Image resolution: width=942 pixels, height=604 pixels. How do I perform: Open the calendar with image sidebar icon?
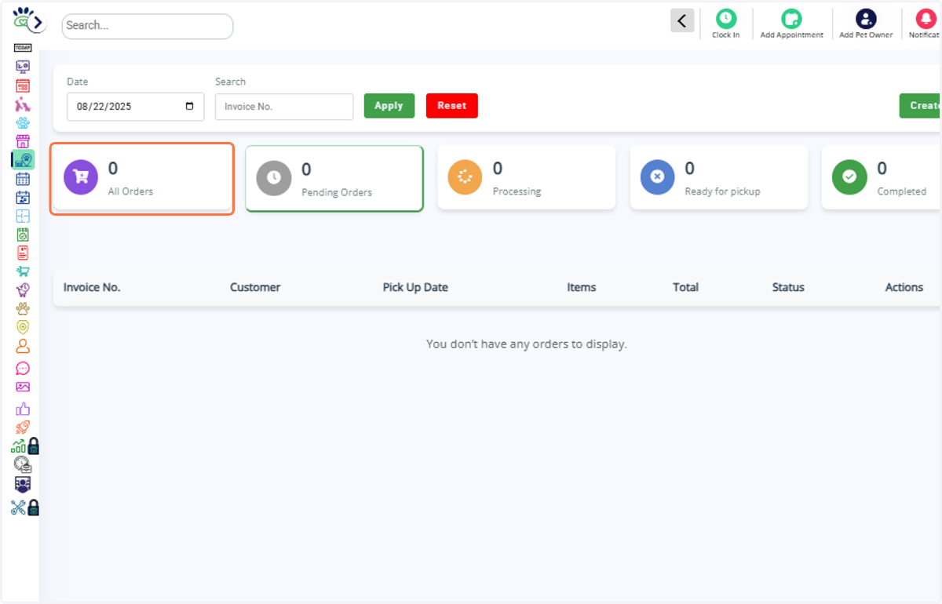(23, 198)
